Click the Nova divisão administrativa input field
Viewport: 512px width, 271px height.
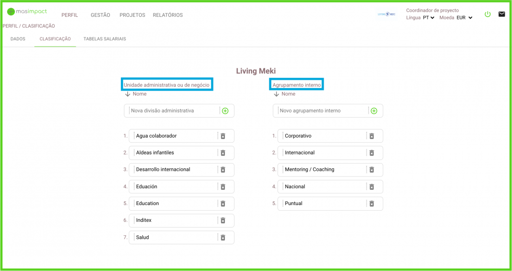(173, 111)
